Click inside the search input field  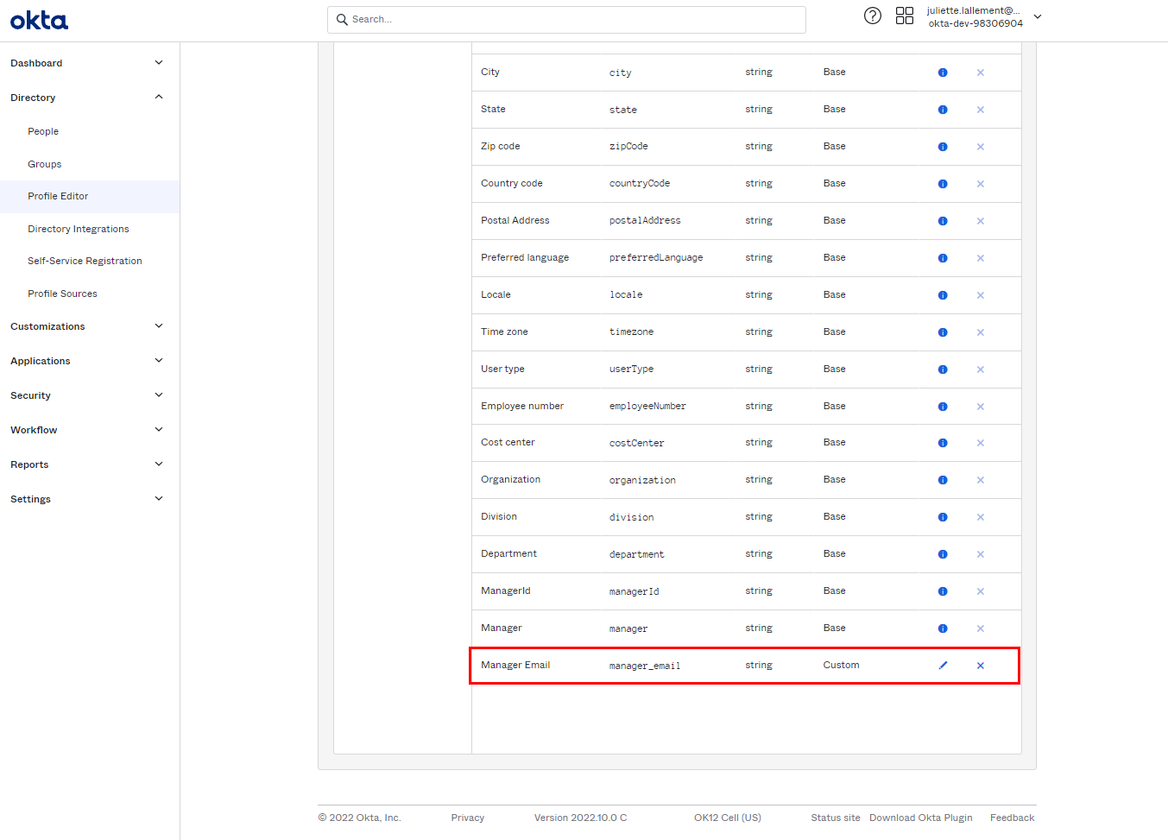pyautogui.click(x=566, y=19)
